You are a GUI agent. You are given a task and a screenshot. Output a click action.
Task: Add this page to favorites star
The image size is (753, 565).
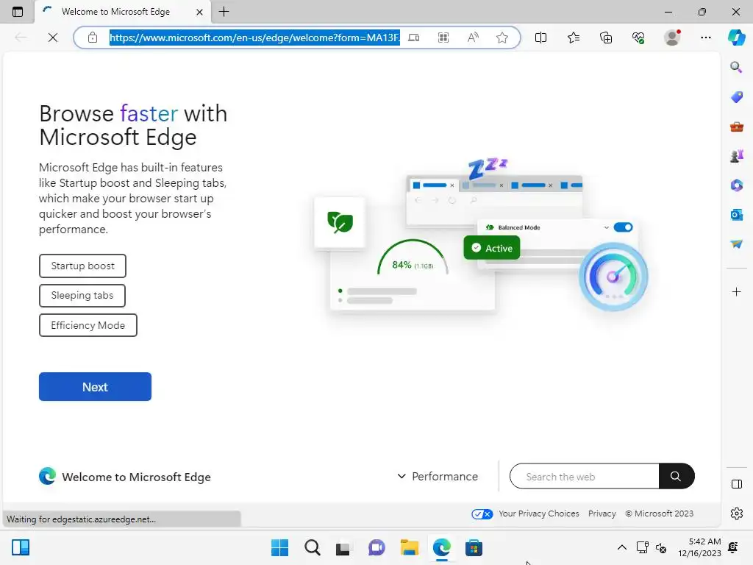pos(502,38)
